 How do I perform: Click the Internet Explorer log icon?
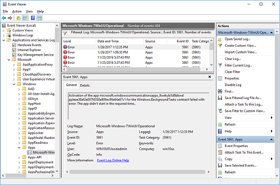(14, 50)
